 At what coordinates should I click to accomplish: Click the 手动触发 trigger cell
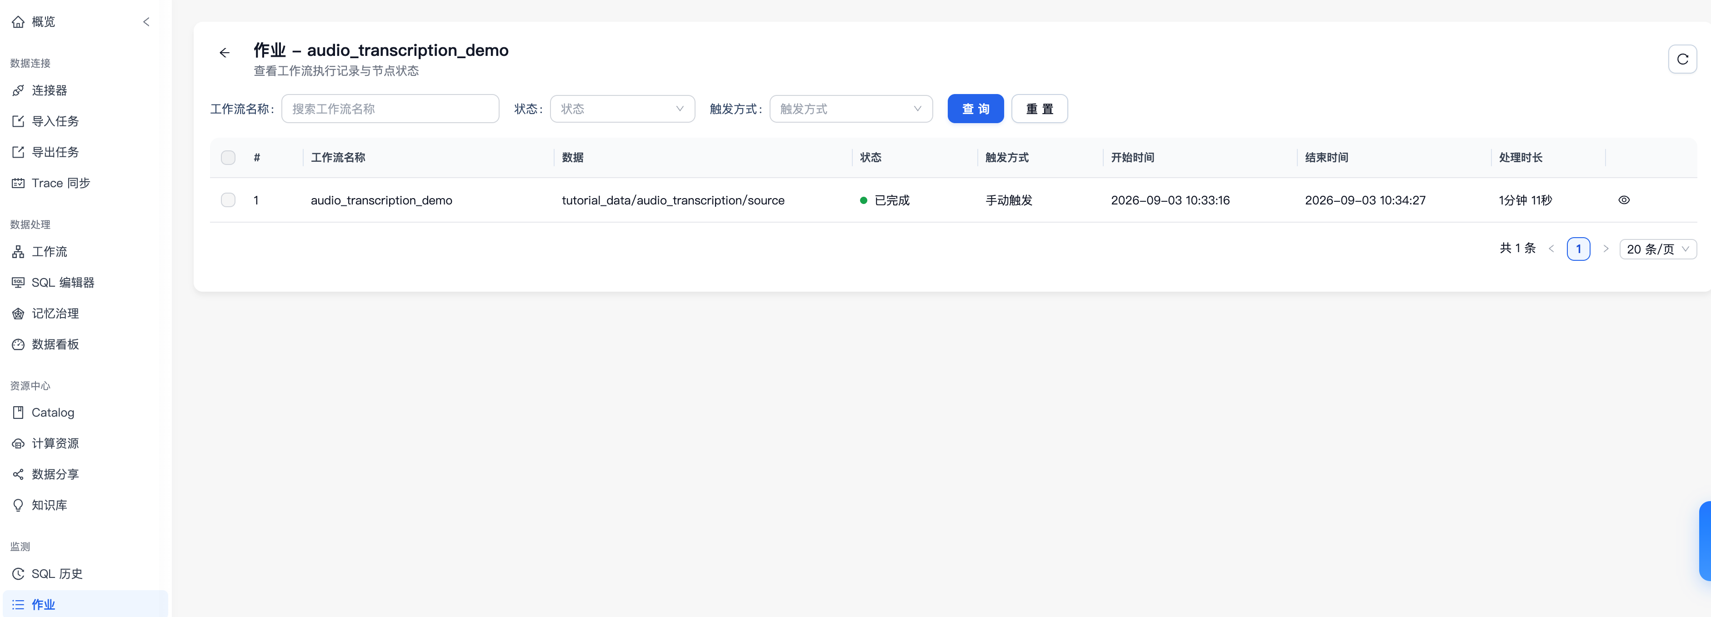[1008, 200]
